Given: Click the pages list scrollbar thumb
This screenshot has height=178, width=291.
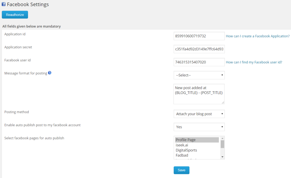Looking at the screenshot, I should [x=222, y=144].
